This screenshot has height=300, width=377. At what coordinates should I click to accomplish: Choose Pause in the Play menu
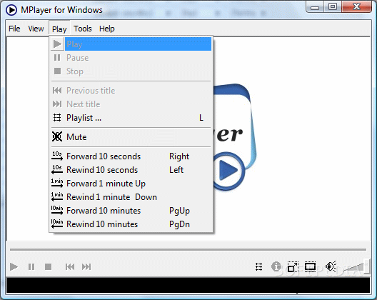(131, 58)
